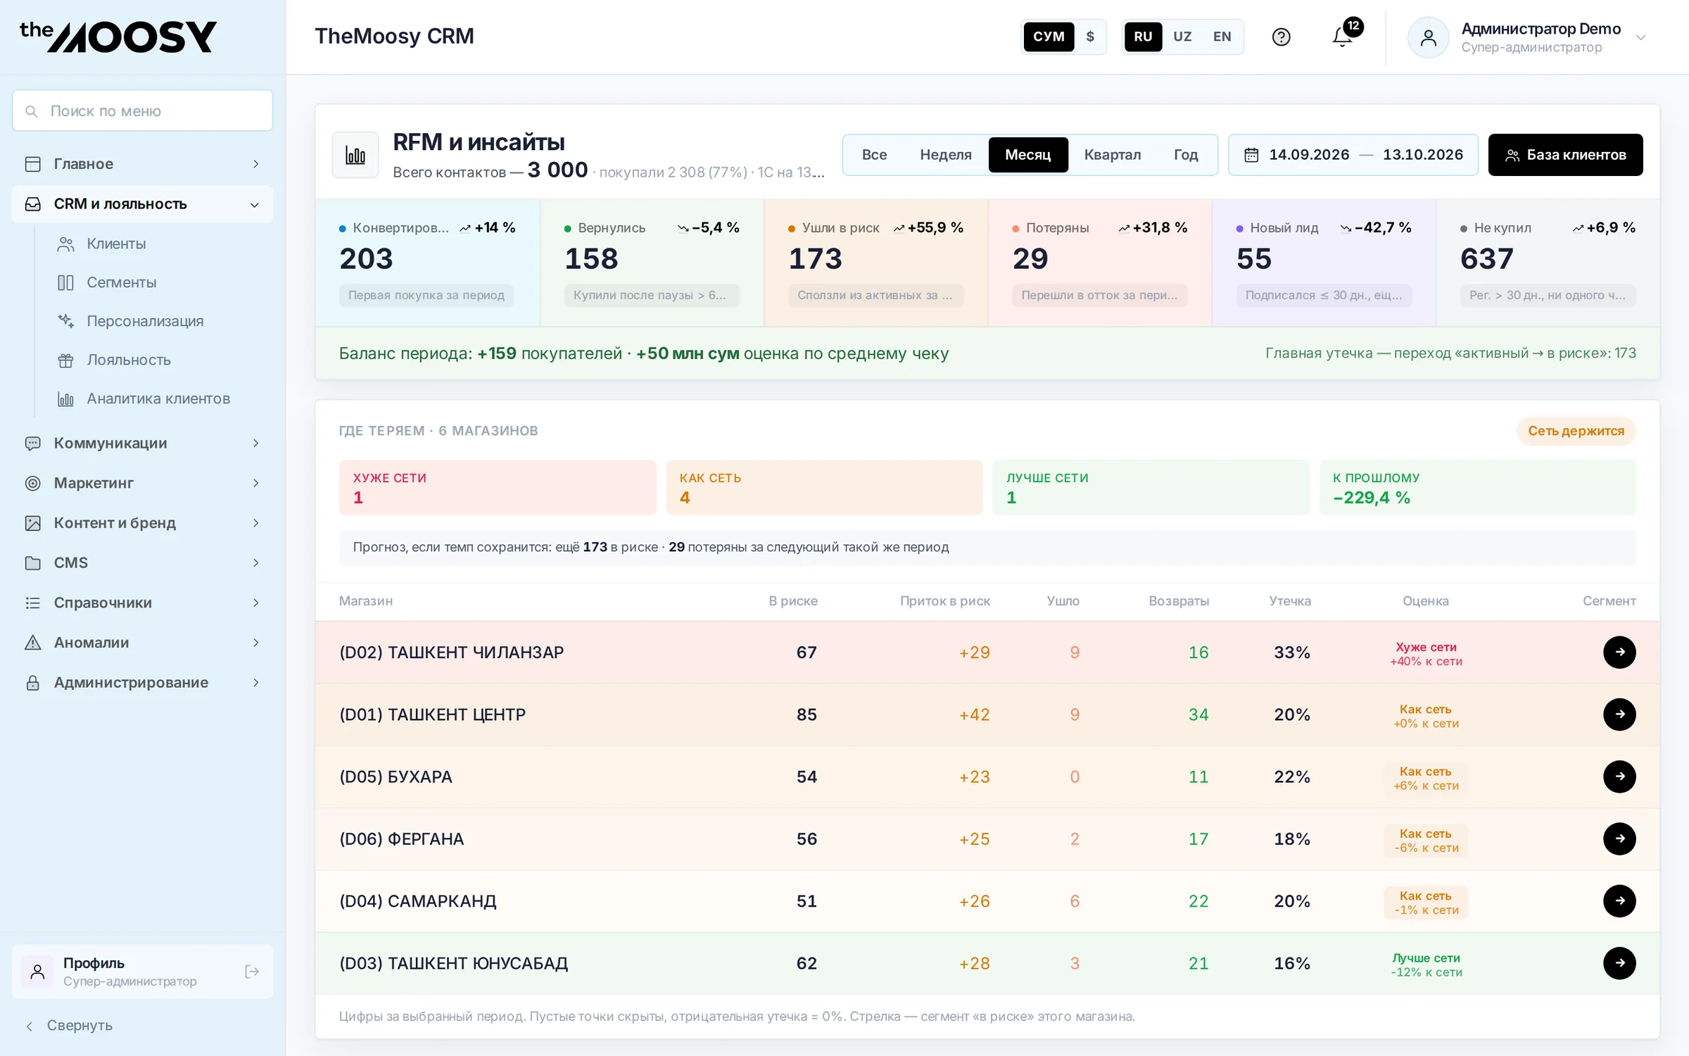Expand the Администрирование section
This screenshot has width=1689, height=1056.
(142, 683)
